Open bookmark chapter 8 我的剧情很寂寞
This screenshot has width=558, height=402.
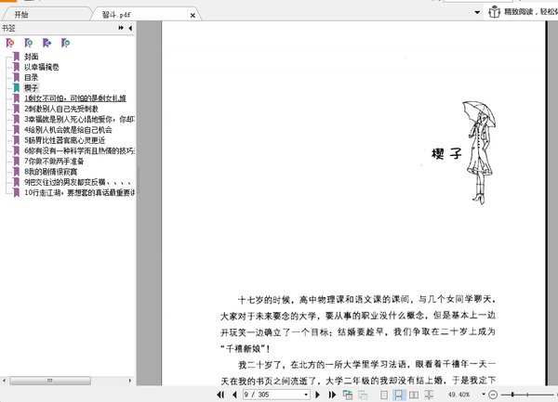coord(50,172)
